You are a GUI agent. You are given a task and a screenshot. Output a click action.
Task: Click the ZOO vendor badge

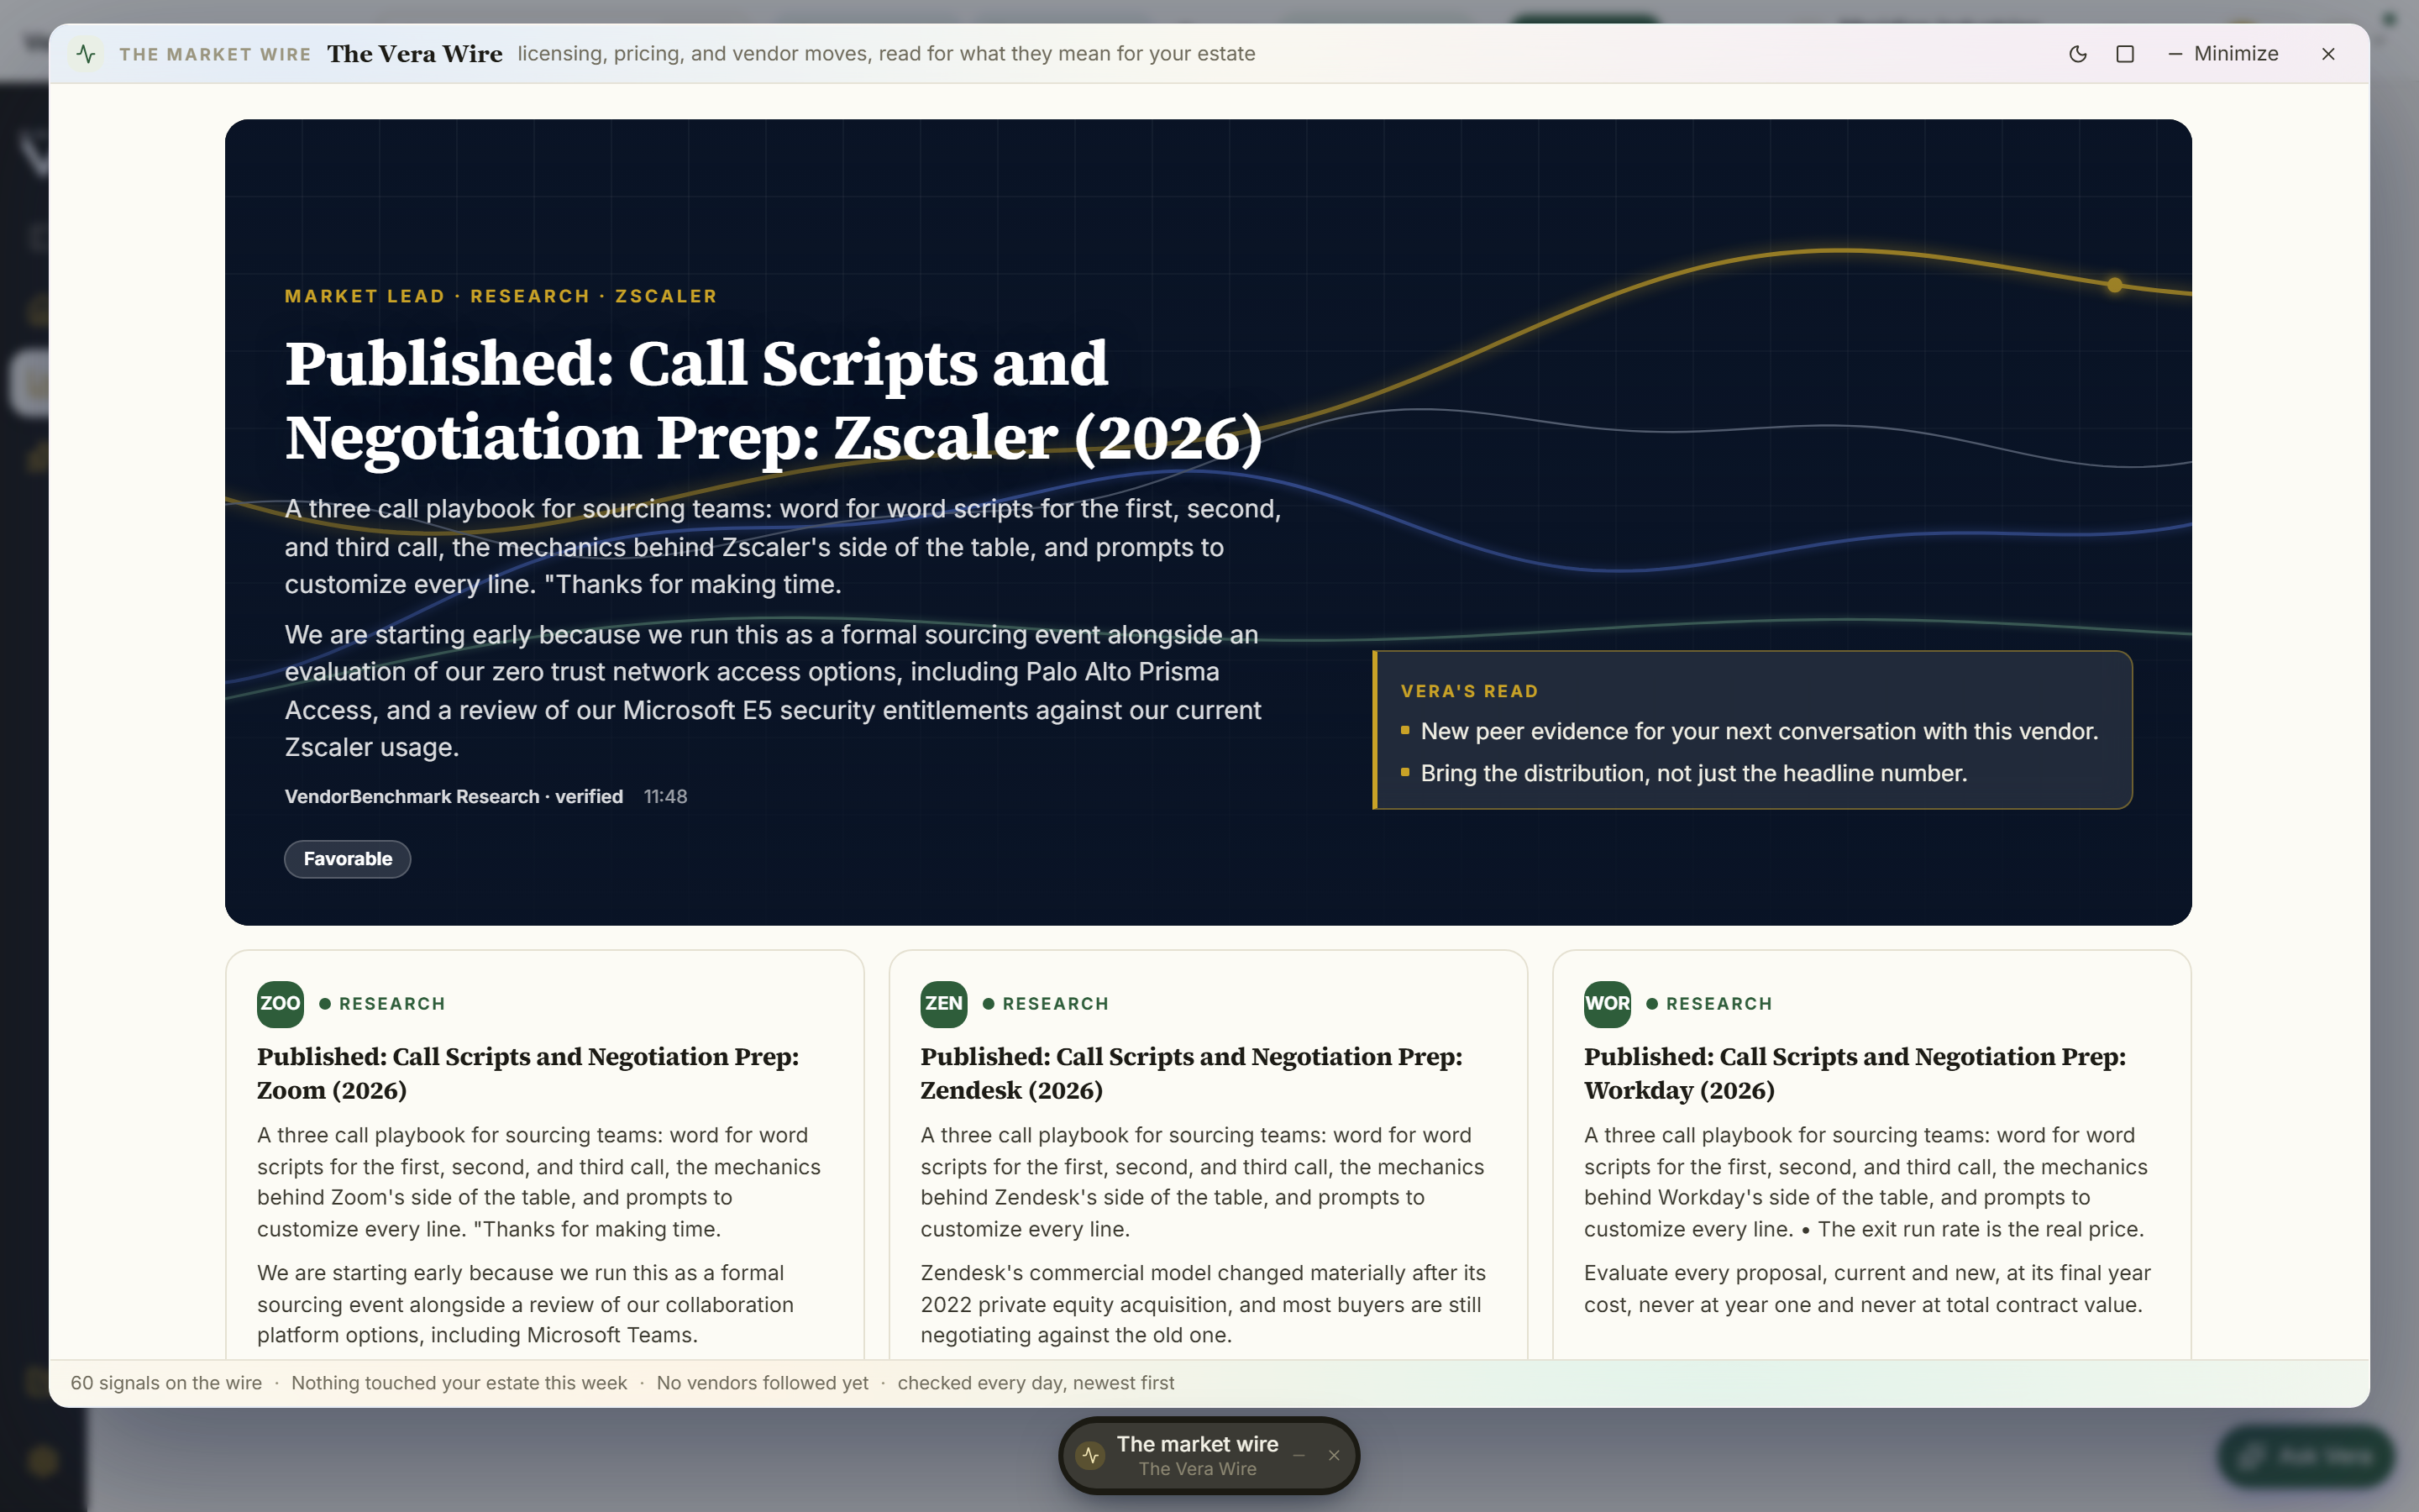click(280, 1004)
